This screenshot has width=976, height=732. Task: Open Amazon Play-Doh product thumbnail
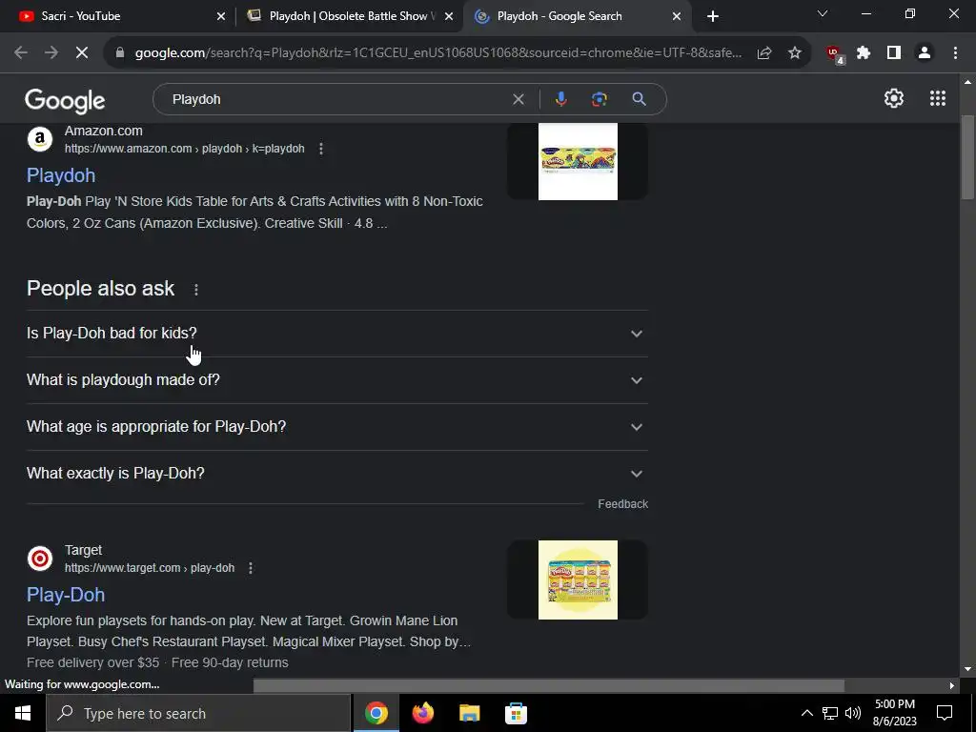[x=578, y=162]
